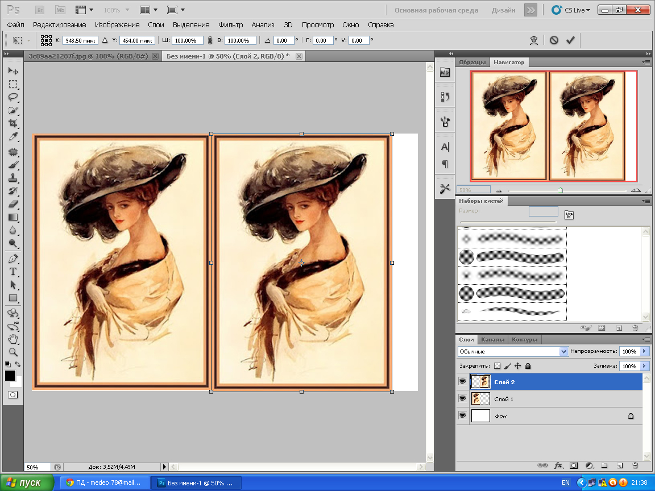Select the Move tool
Image resolution: width=655 pixels, height=491 pixels.
pyautogui.click(x=13, y=70)
